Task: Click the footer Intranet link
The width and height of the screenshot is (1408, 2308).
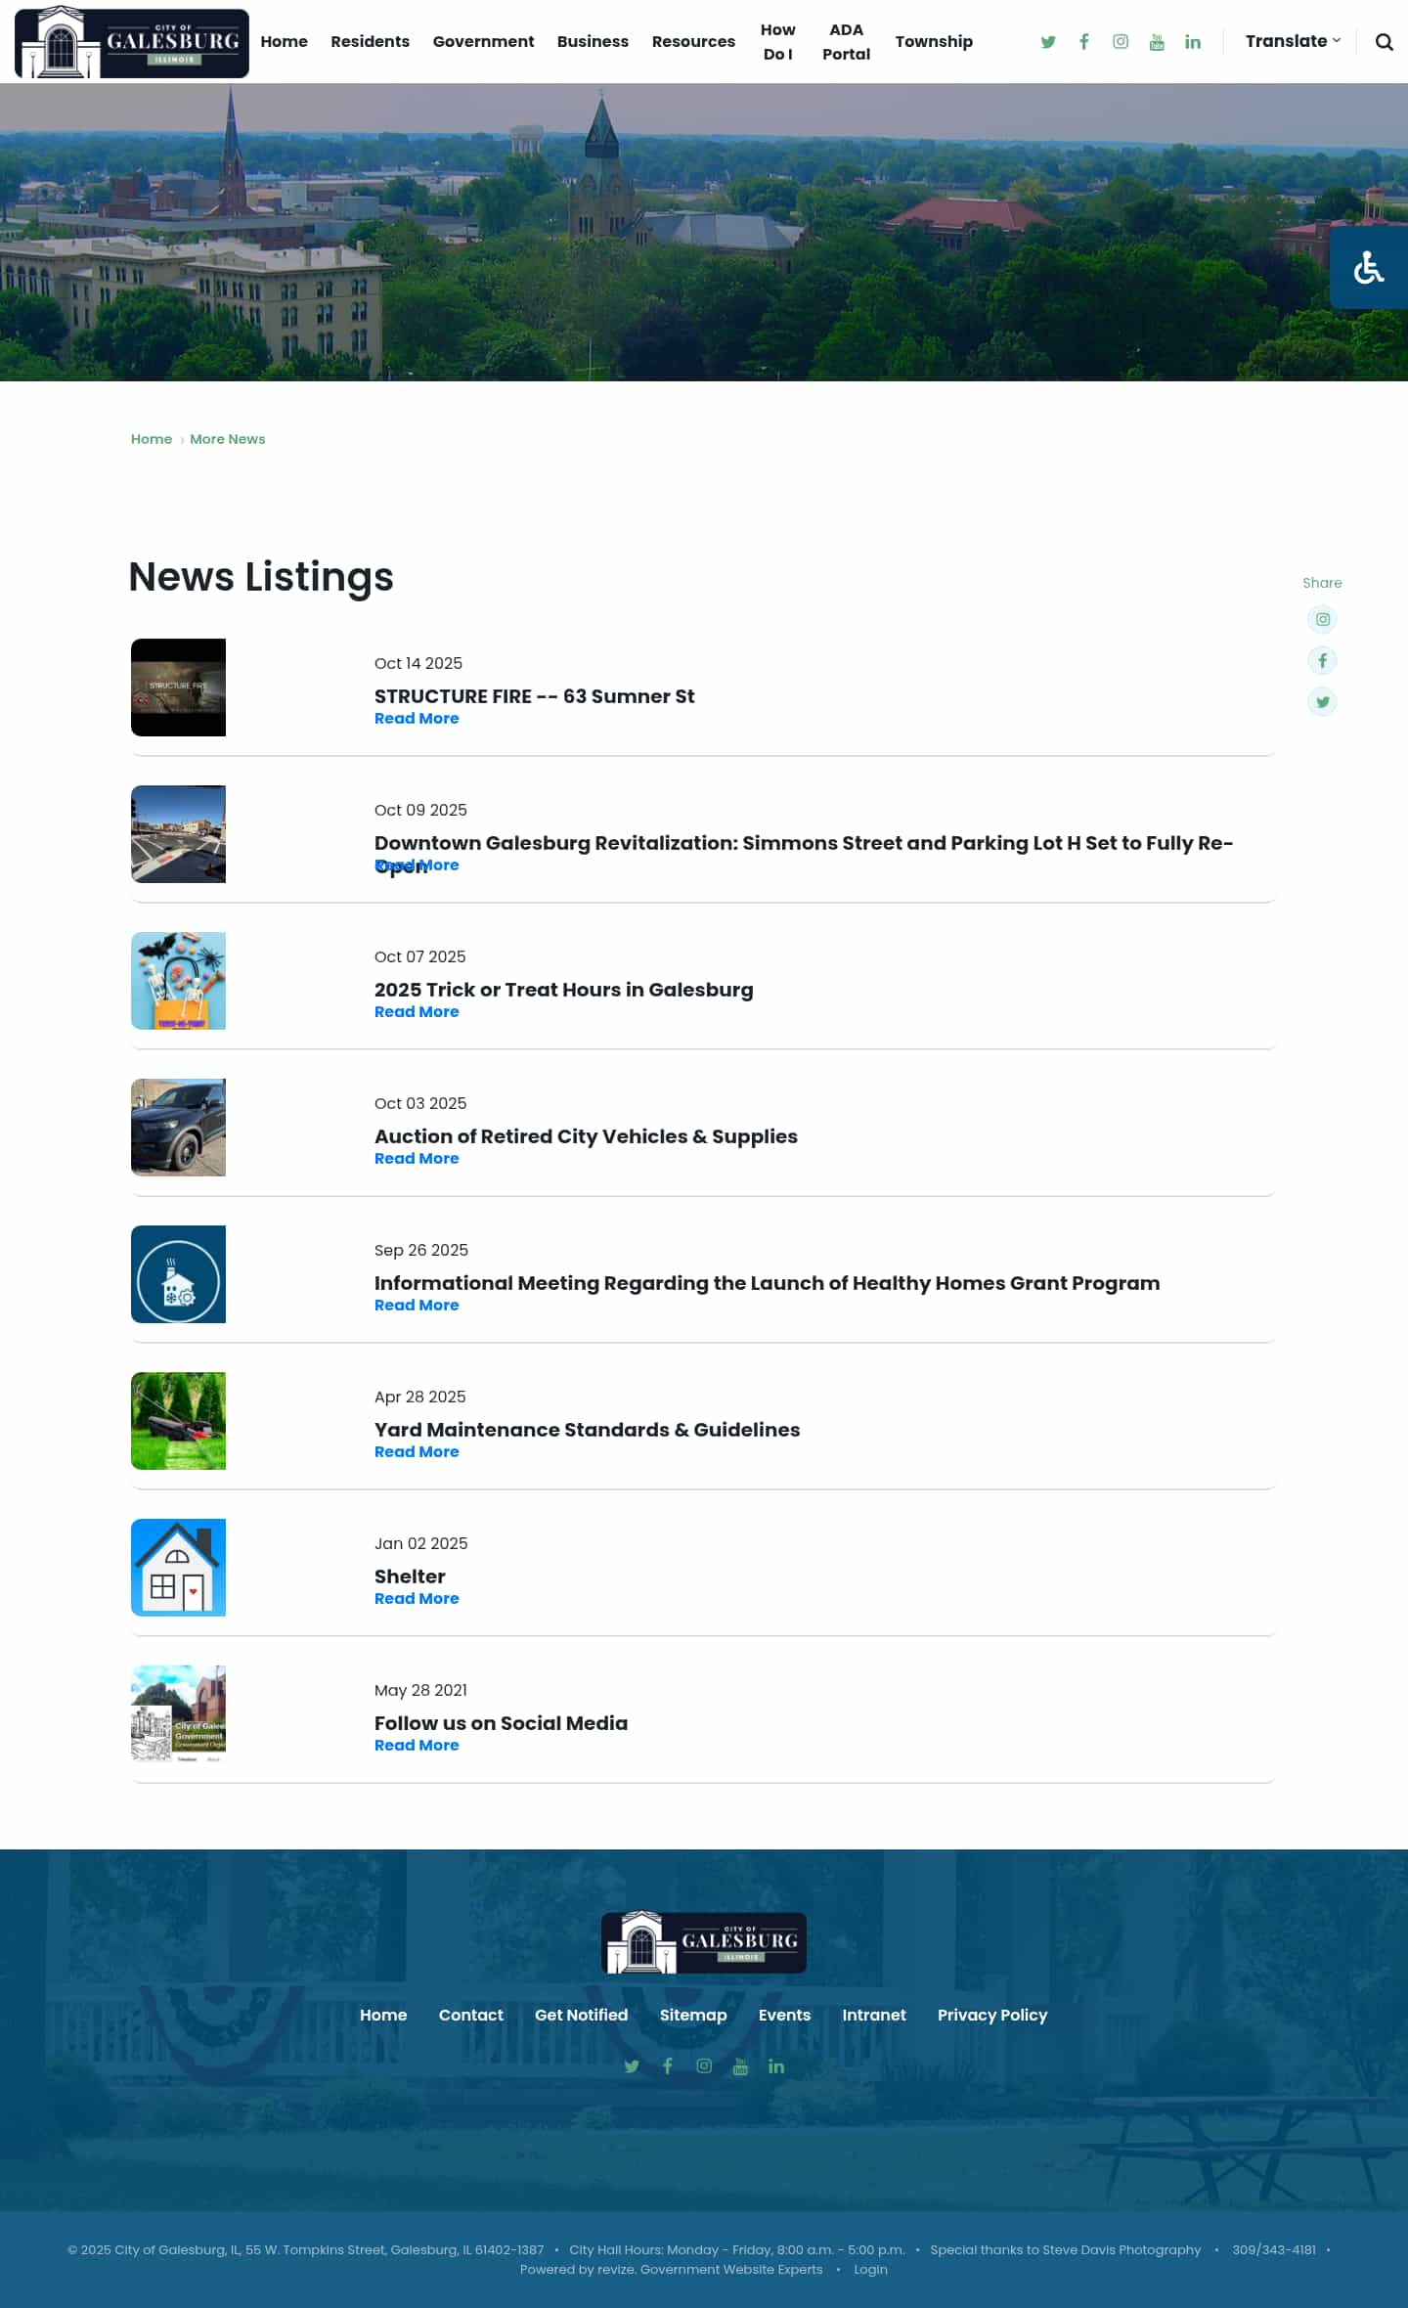Action: (874, 2015)
